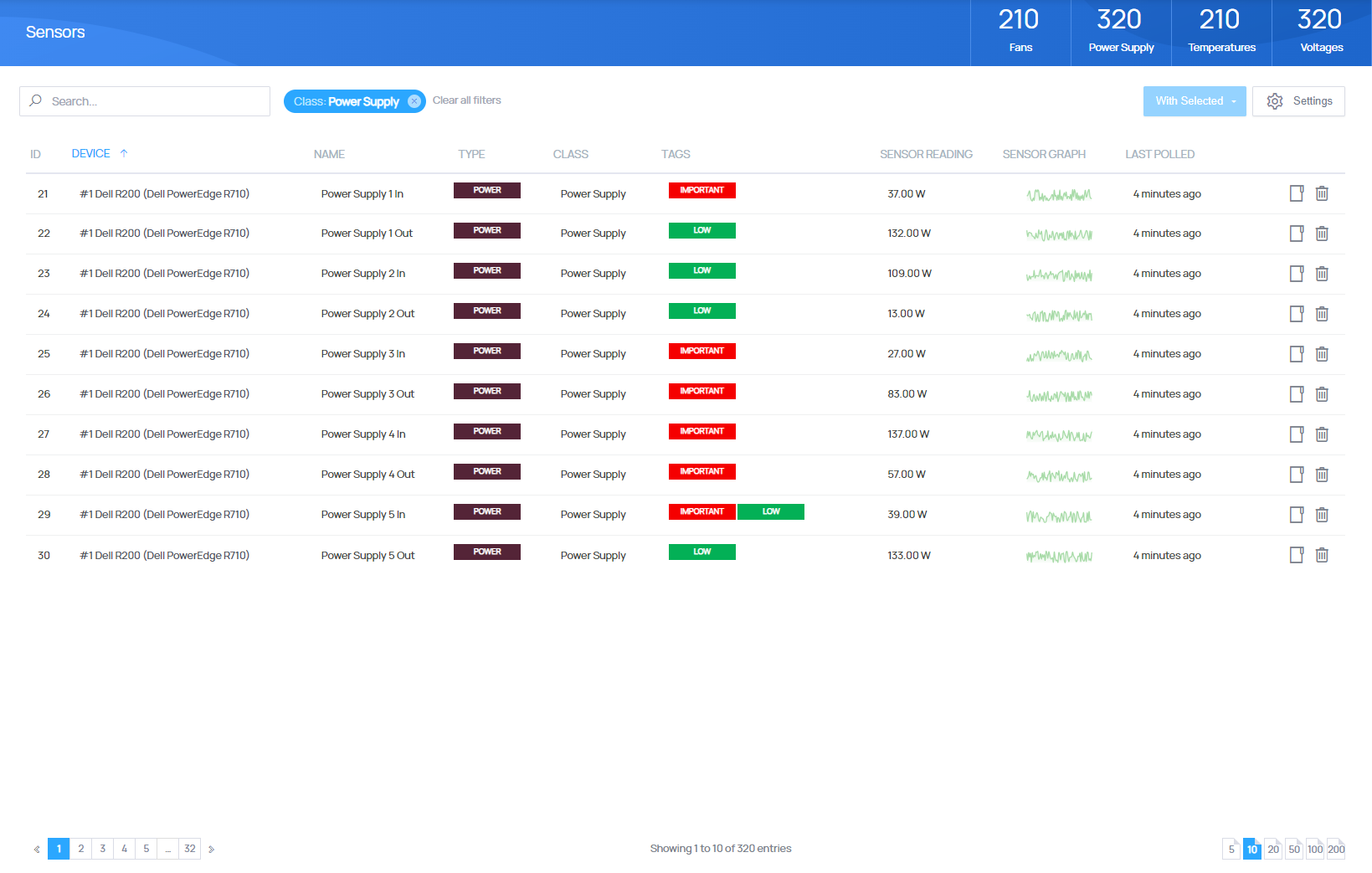Delete sensor Power Supply 3 Out
This screenshot has width=1372, height=873.
[1322, 394]
